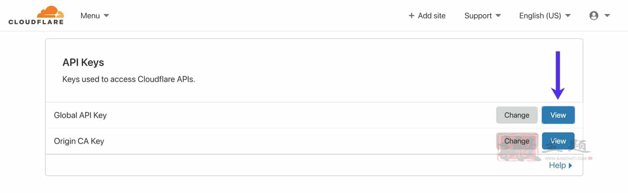View the Origin CA Key
The image size is (628, 193).
pyautogui.click(x=558, y=141)
